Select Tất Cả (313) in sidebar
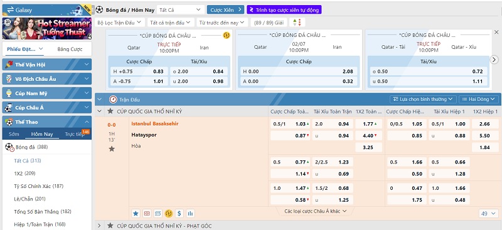502x230 pixels. click(x=28, y=160)
